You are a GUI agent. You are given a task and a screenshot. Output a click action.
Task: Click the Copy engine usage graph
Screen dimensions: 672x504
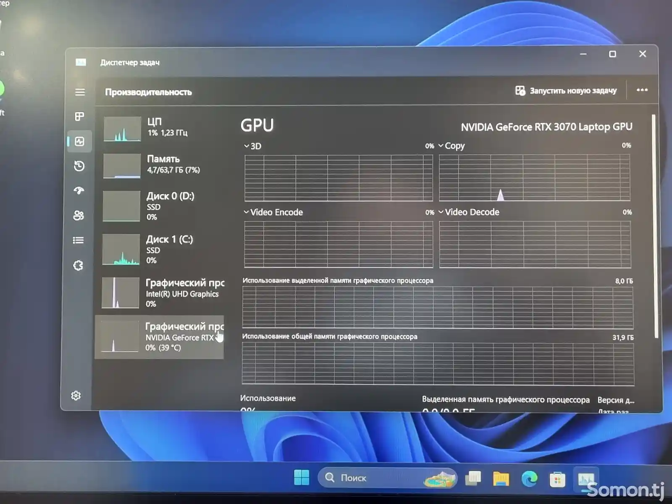coord(534,177)
